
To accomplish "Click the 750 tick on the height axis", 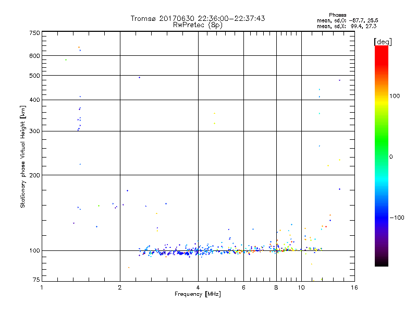I will [x=34, y=33].
